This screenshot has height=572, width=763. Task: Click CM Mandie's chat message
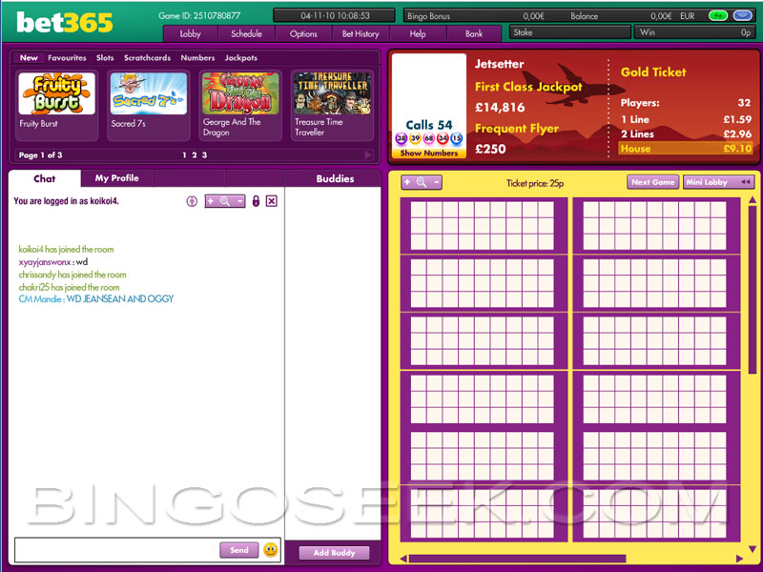click(x=96, y=298)
